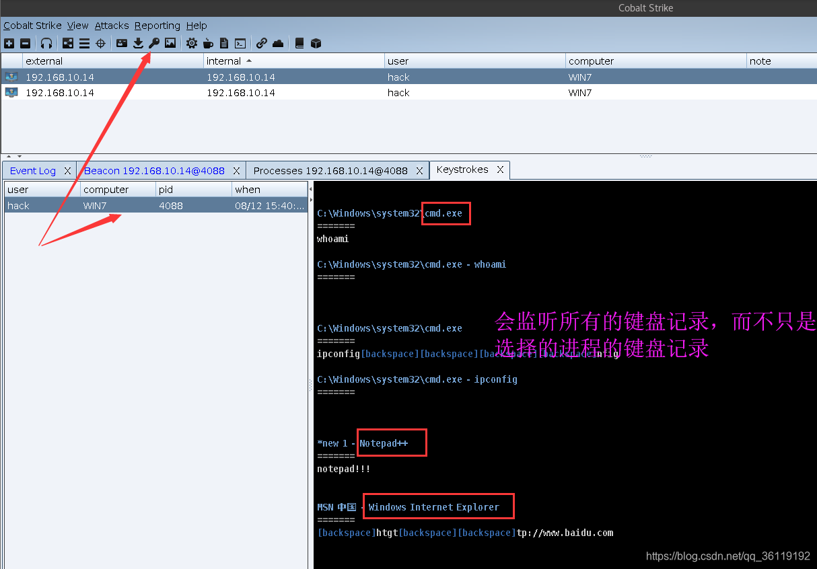The width and height of the screenshot is (817, 569).
Task: Open the Keystrokes key icon in the toolbar
Action: coord(154,43)
